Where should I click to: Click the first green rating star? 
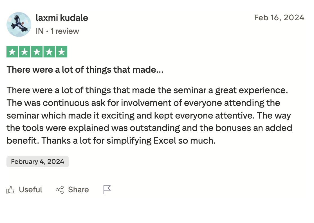(12, 52)
